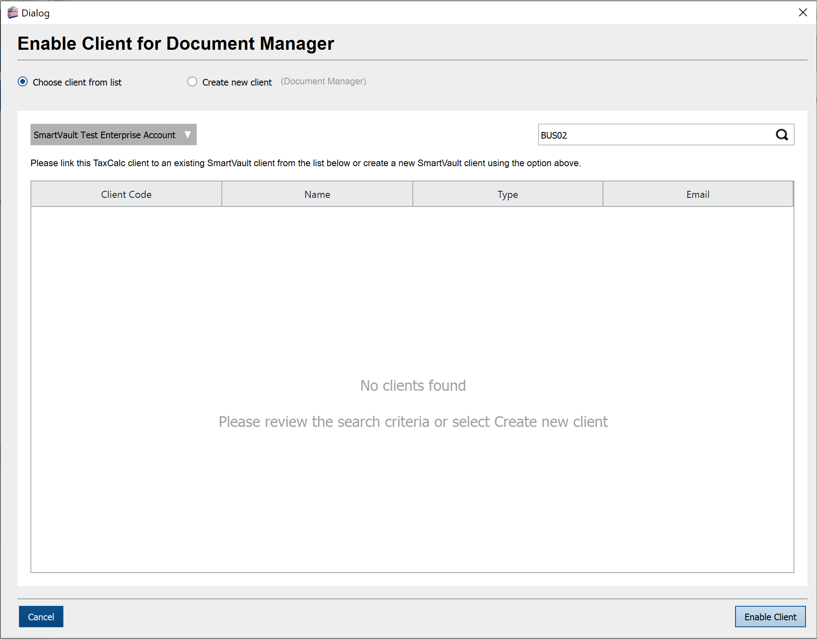Screen dimensions: 817x640
Task: Sort by Client Code column header
Action: [x=126, y=194]
